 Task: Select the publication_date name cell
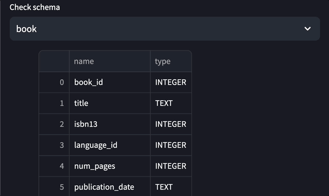coord(109,186)
